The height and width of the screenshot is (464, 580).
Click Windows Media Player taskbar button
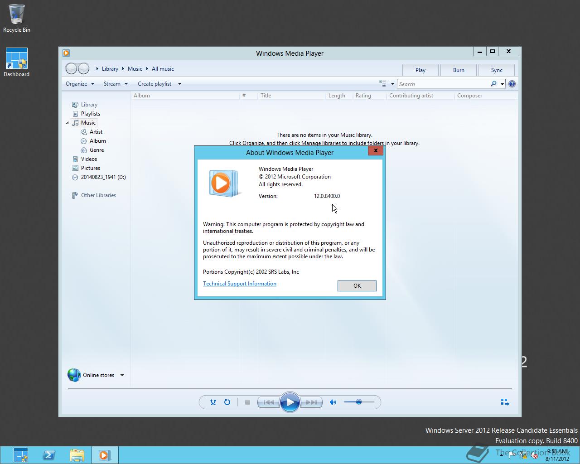[105, 455]
